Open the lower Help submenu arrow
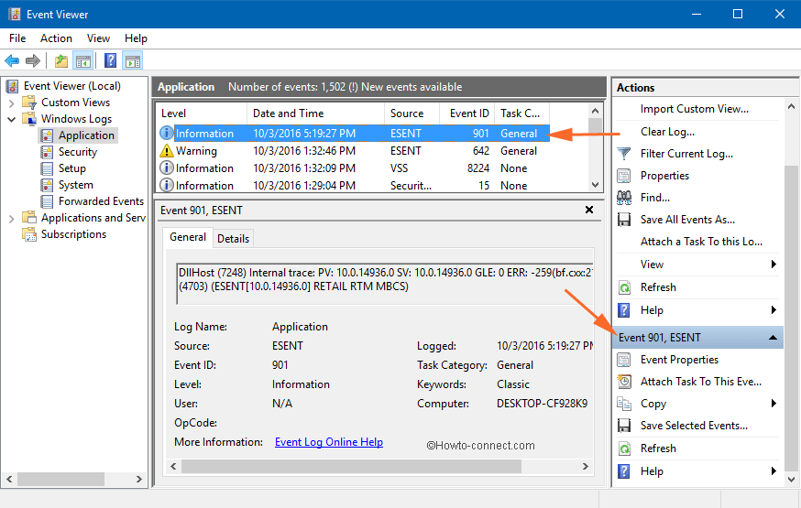 (774, 470)
